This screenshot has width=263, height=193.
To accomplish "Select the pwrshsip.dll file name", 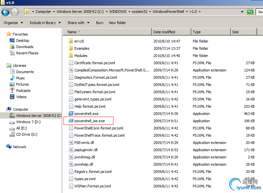I will click(84, 164).
